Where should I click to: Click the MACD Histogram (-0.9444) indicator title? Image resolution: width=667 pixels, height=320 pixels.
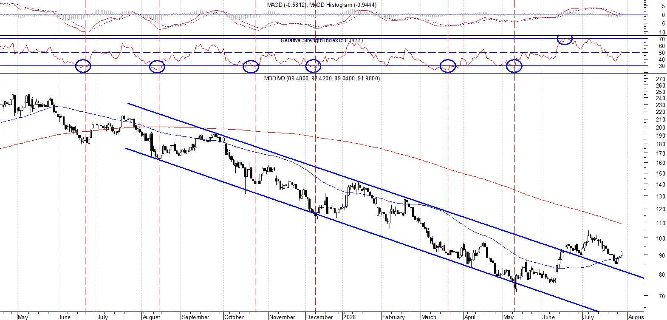click(343, 5)
